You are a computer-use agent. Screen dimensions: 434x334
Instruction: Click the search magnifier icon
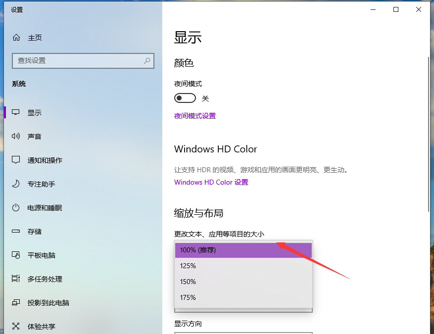pyautogui.click(x=147, y=60)
